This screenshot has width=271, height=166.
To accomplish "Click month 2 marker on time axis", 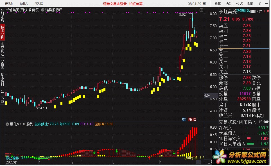I will click(x=73, y=162).
